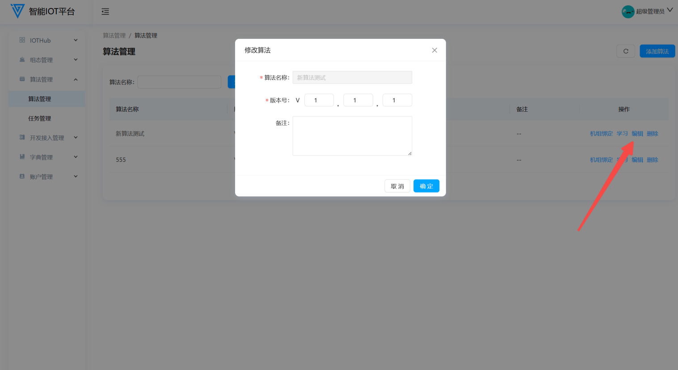Focus the 备注 remarks text area
This screenshot has width=678, height=370.
pos(352,136)
